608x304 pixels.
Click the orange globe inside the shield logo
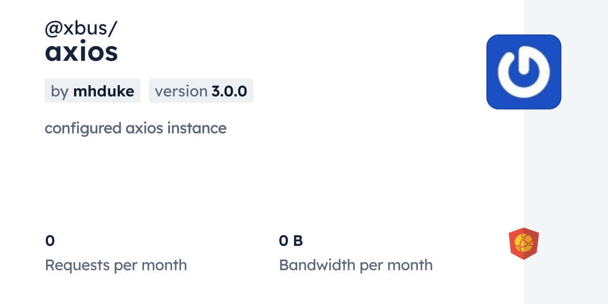(524, 243)
